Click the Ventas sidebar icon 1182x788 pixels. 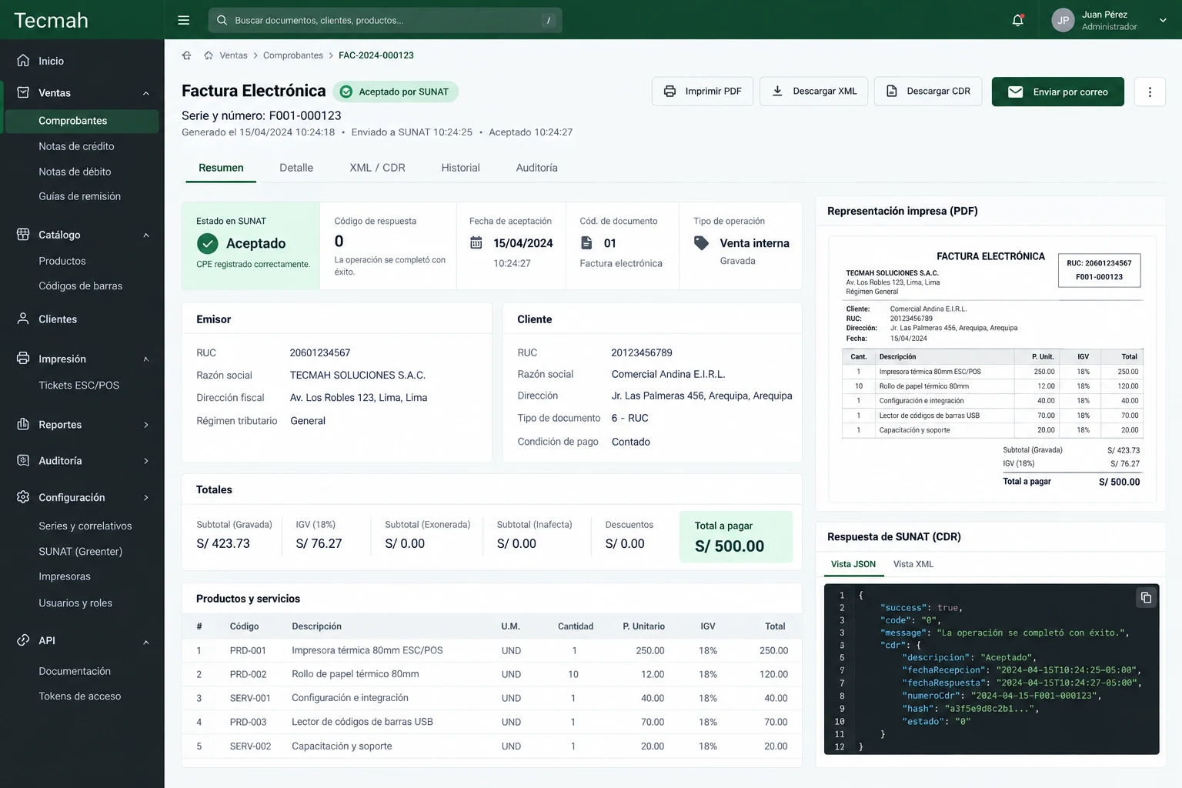coord(23,92)
